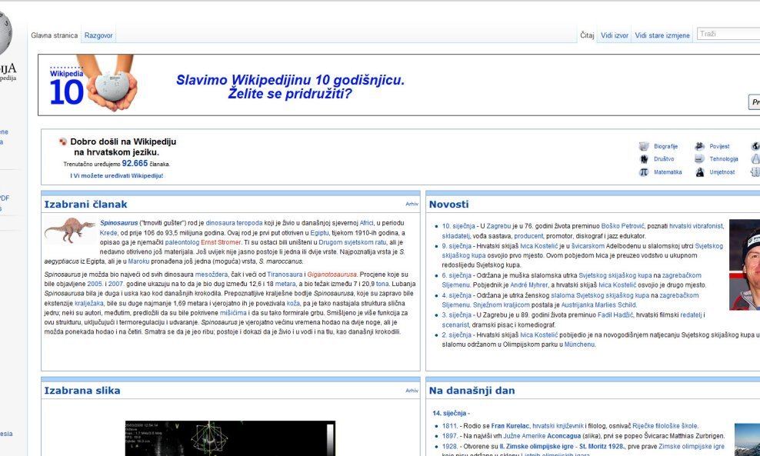This screenshot has width=760, height=456.
Task: Open the Glavna stranica tab
Action: (55, 35)
